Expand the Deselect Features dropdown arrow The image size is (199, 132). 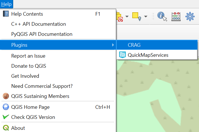(x=127, y=16)
